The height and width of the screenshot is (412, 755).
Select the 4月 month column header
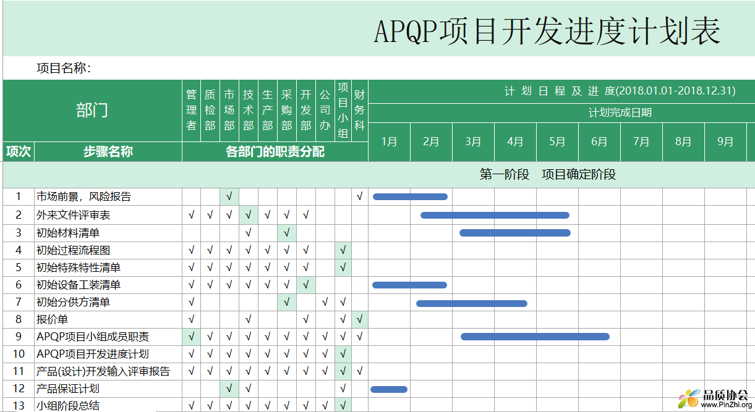516,142
